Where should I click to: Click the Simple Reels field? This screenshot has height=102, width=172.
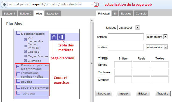(141, 65)
